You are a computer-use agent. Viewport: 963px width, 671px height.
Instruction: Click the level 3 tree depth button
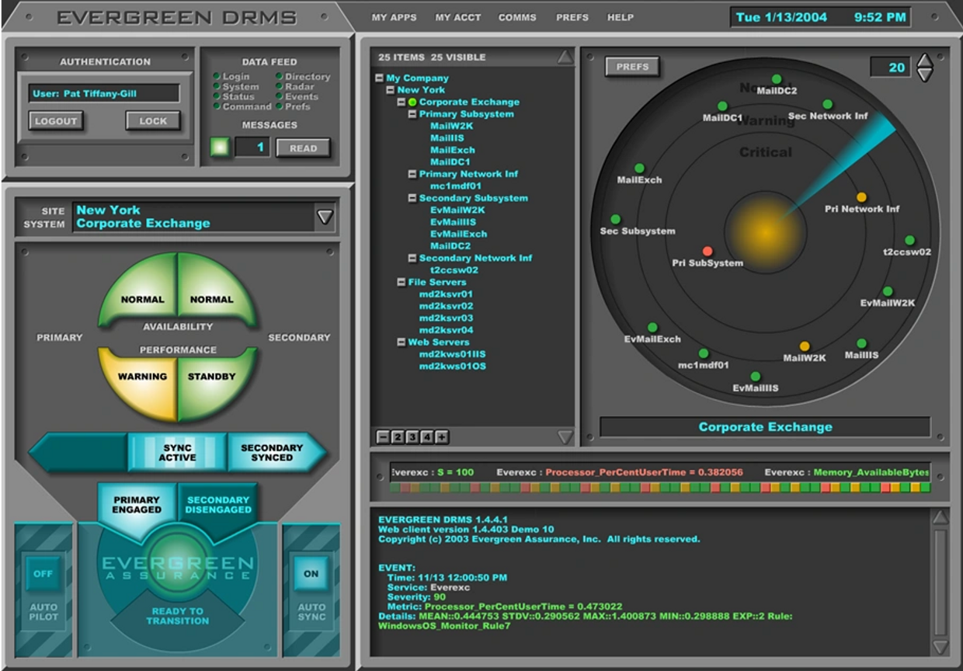[412, 437]
